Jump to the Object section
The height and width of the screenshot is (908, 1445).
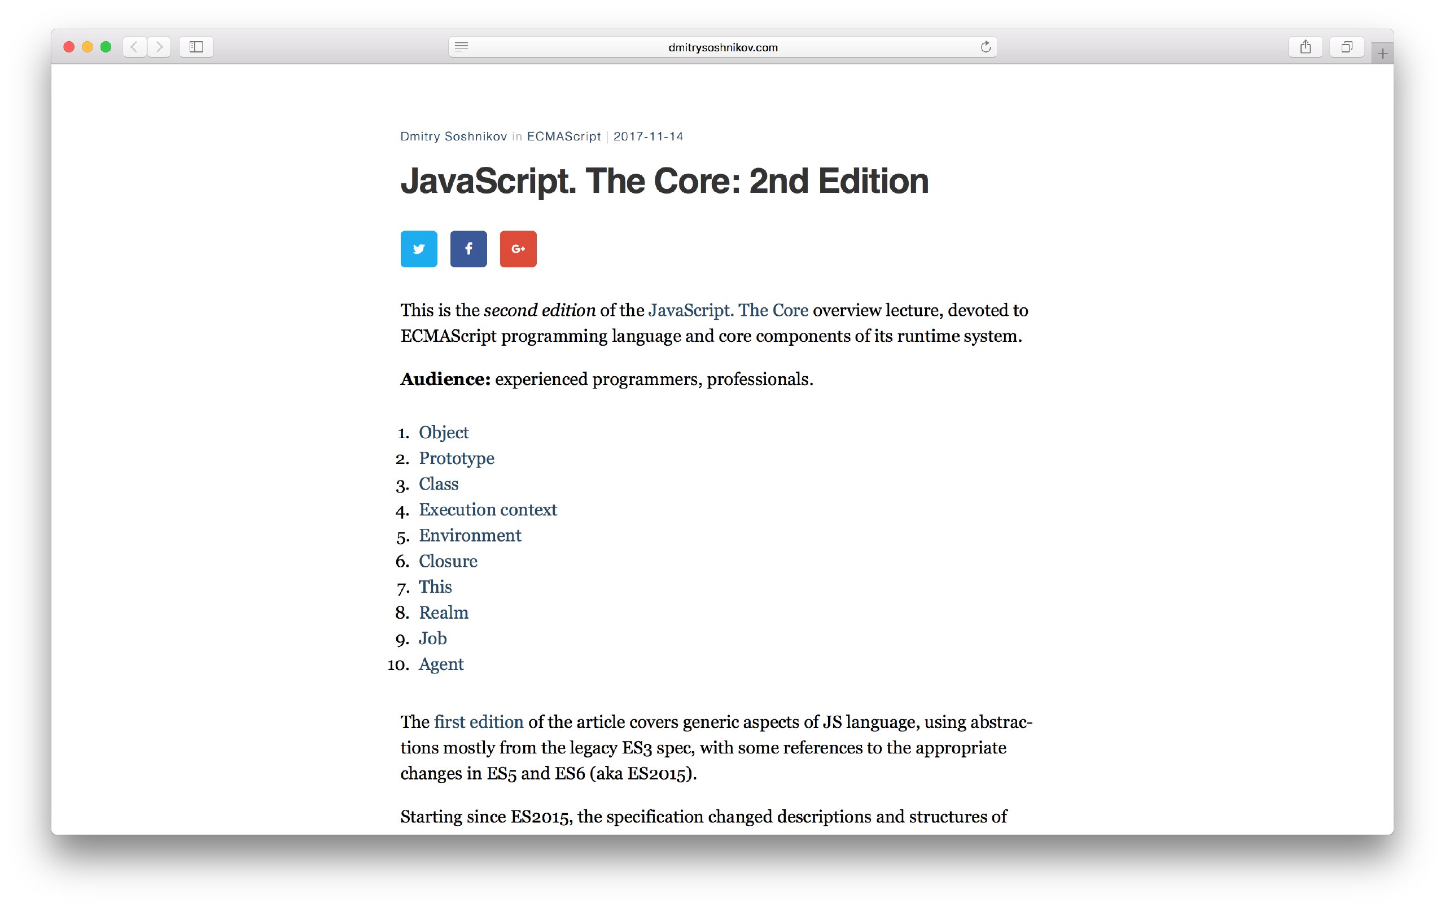point(444,433)
